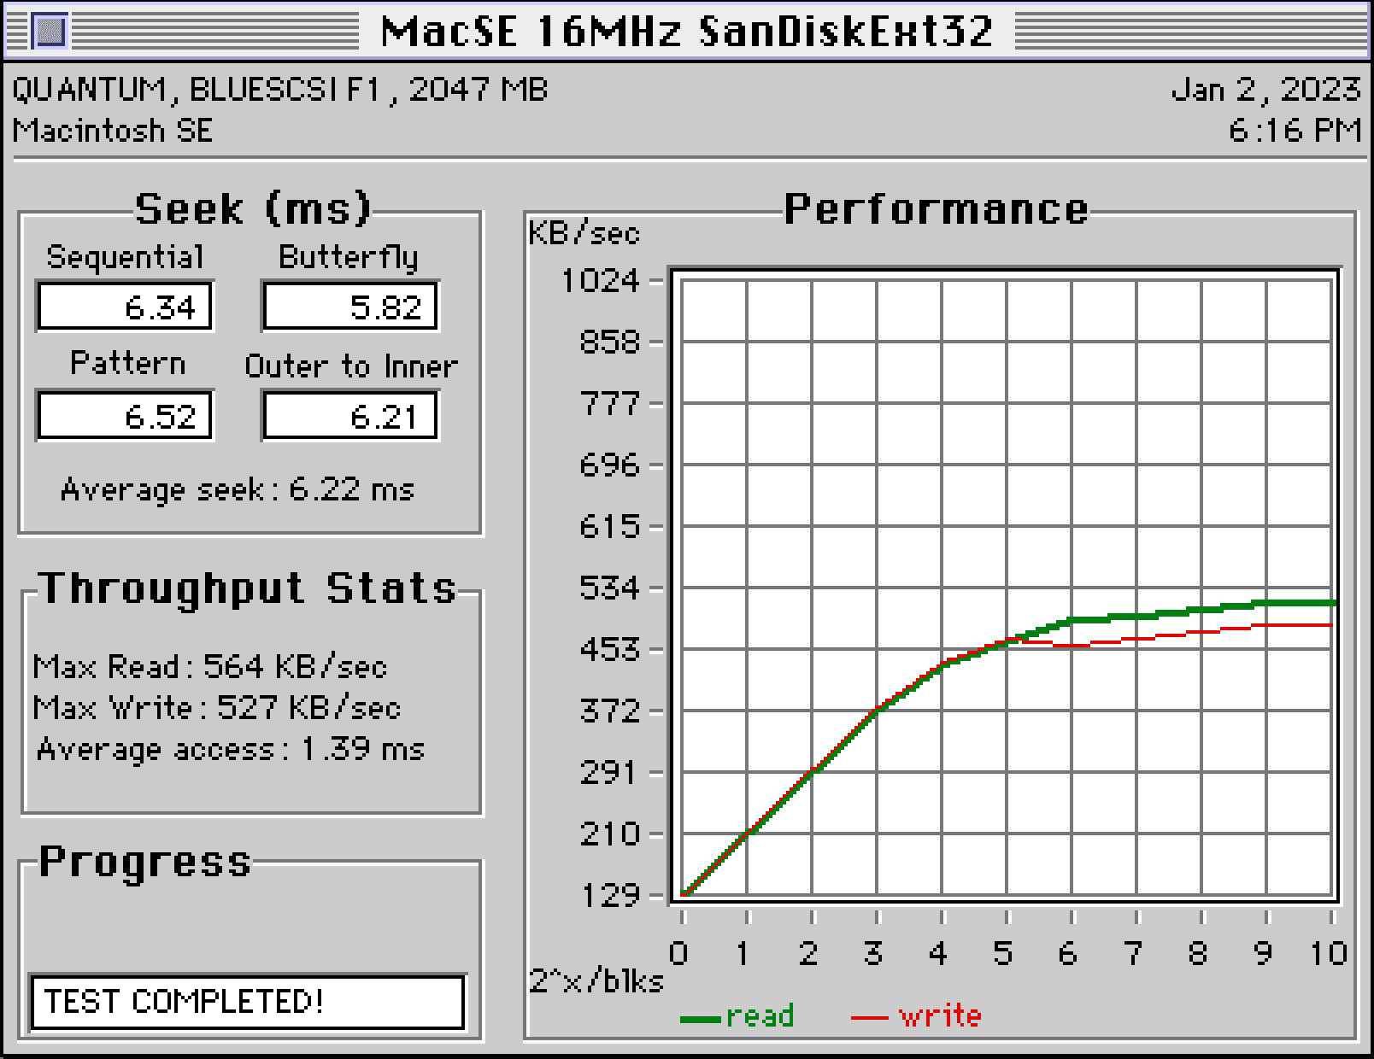Click the Average access time line
The width and height of the screenshot is (1374, 1059).
pyautogui.click(x=231, y=749)
